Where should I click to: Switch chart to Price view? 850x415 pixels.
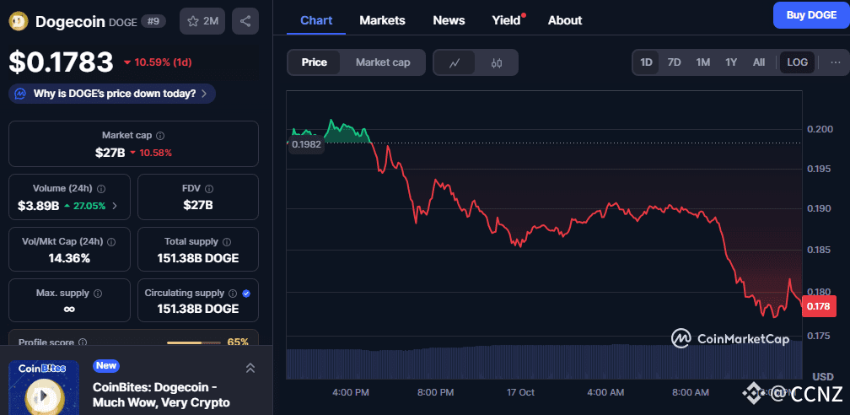pyautogui.click(x=315, y=62)
